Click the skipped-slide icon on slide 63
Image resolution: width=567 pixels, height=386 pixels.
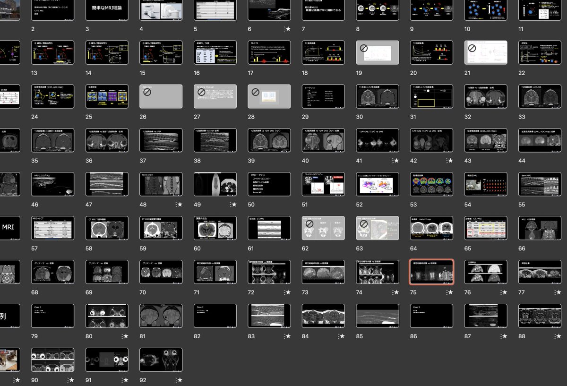coord(364,224)
